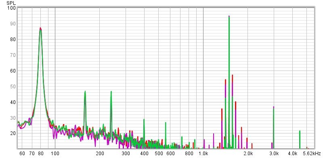The width and height of the screenshot is (323, 158).
Task: Click the 4.0k frequency axis label
Action: (292, 154)
